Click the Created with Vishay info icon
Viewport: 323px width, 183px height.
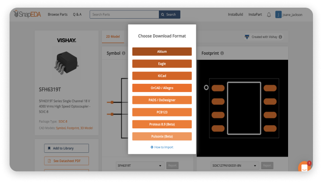280,37
